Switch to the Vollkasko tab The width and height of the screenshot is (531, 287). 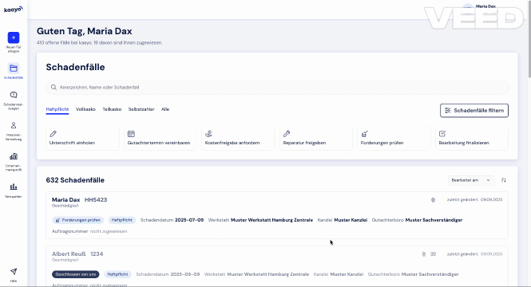(x=85, y=109)
